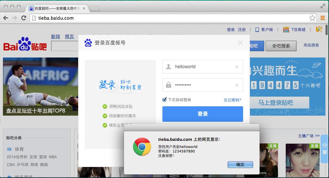Screen dimensions: 329x178
Task: Open the 忘记密码? link
Action: click(232, 100)
